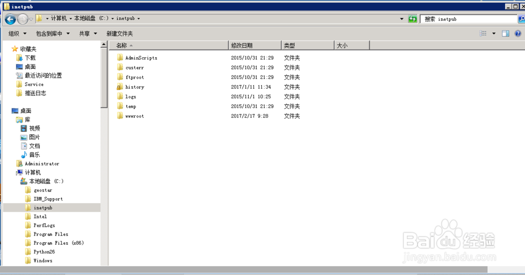
Task: Open the 组织 menu
Action: [x=17, y=34]
